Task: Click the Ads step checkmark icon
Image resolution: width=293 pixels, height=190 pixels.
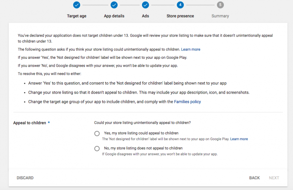Action: coord(145,5)
